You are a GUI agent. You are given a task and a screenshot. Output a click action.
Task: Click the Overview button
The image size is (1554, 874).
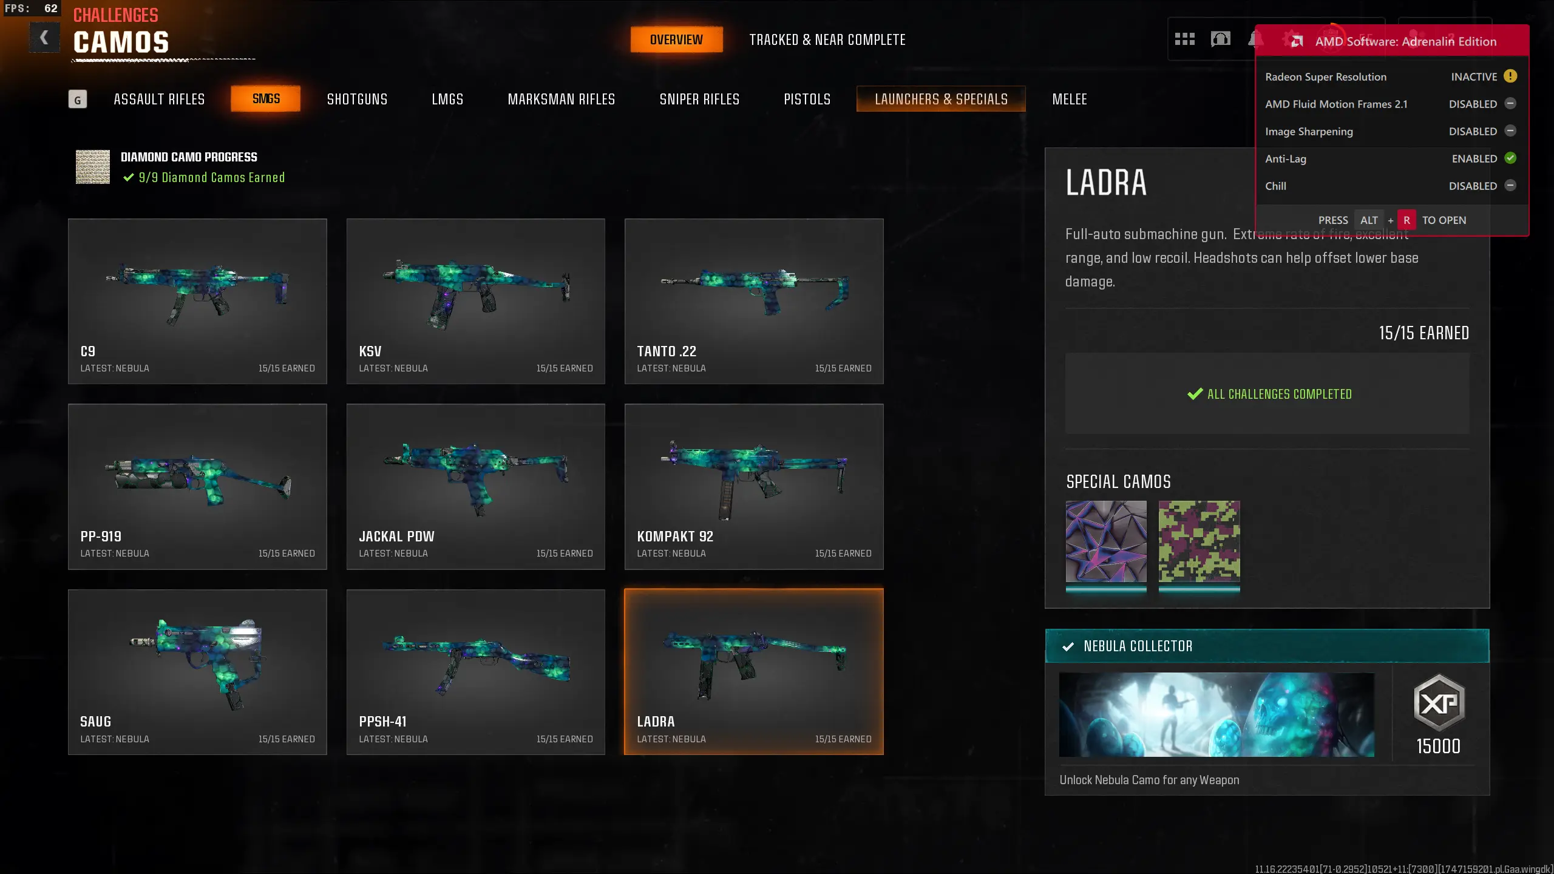(676, 39)
